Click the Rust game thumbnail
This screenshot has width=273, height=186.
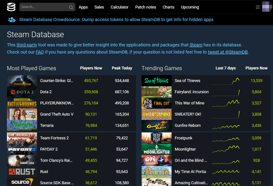point(22,172)
